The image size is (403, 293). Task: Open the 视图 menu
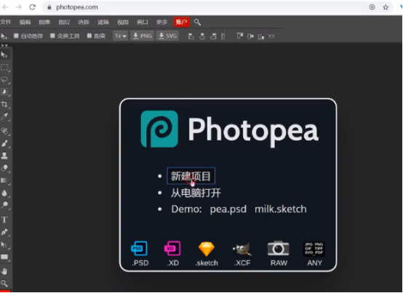(x=123, y=22)
